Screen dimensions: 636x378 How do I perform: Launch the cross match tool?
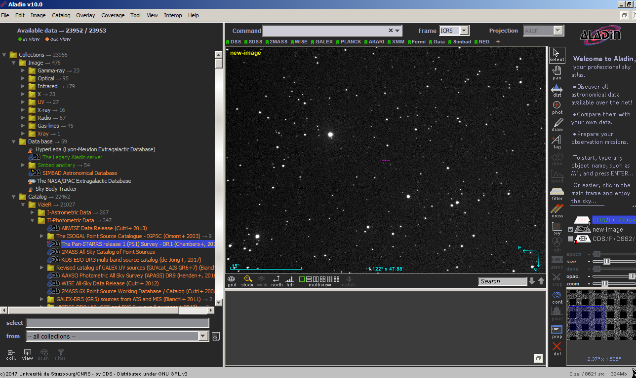(557, 211)
